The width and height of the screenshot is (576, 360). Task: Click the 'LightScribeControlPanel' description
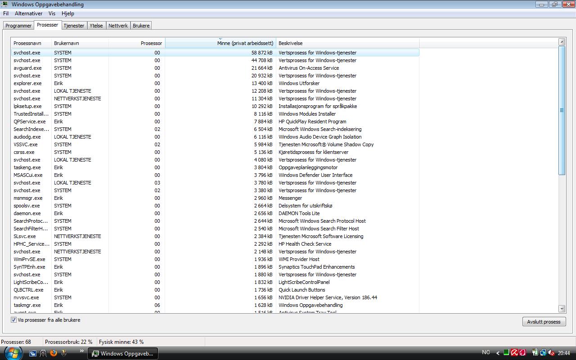[304, 282]
